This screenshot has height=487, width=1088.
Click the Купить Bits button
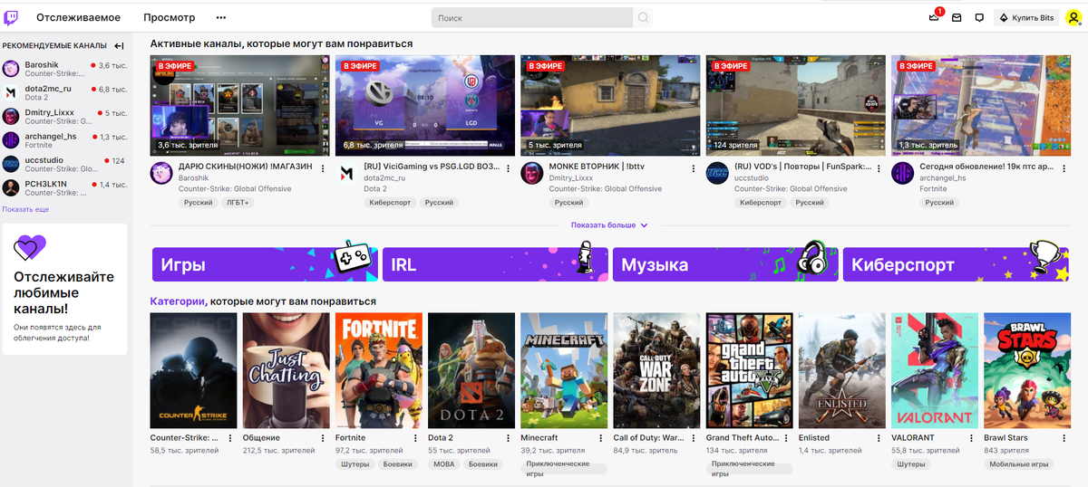tap(1027, 17)
